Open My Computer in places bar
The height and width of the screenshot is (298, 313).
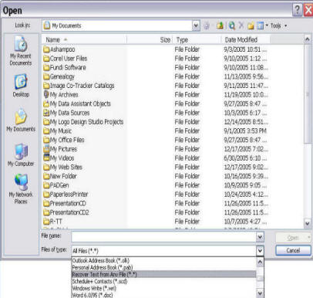[x=21, y=155]
